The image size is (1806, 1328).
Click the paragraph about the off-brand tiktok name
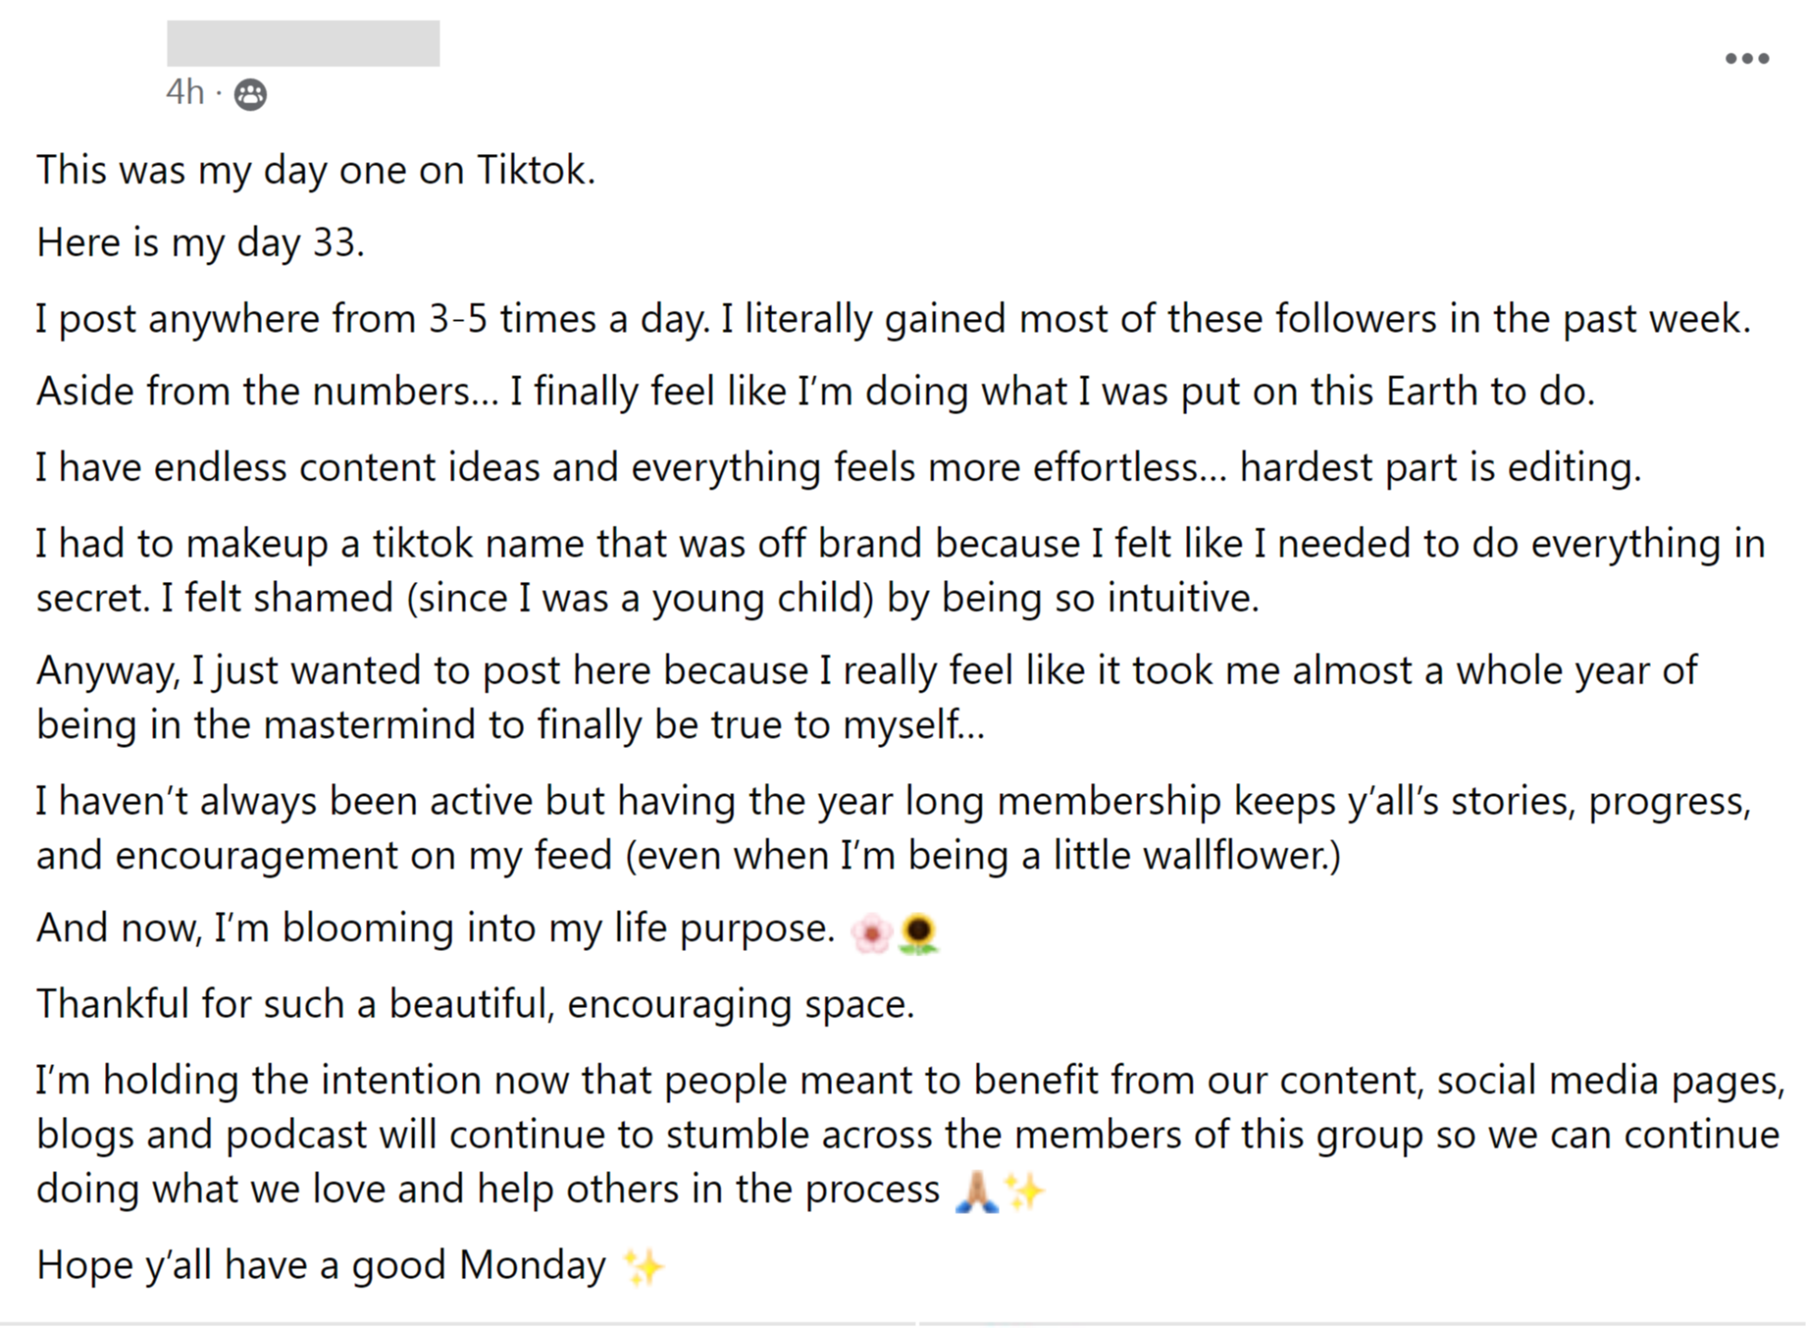900,571
